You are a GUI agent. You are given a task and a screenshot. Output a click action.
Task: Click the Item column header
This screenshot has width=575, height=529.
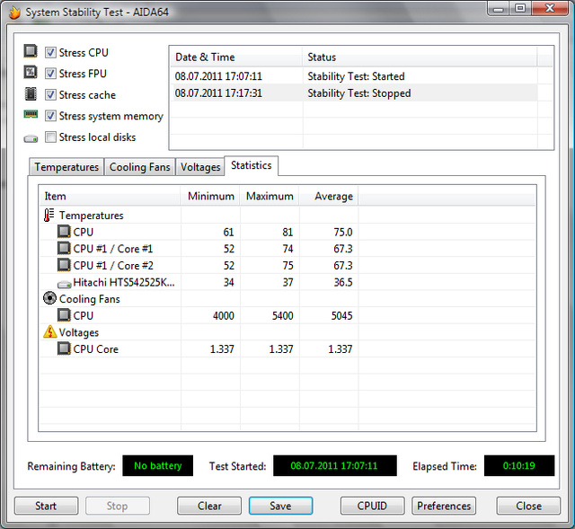click(x=110, y=196)
